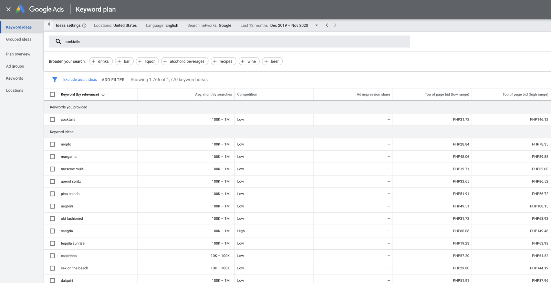Add 'drinks' to broaden the search

click(101, 61)
